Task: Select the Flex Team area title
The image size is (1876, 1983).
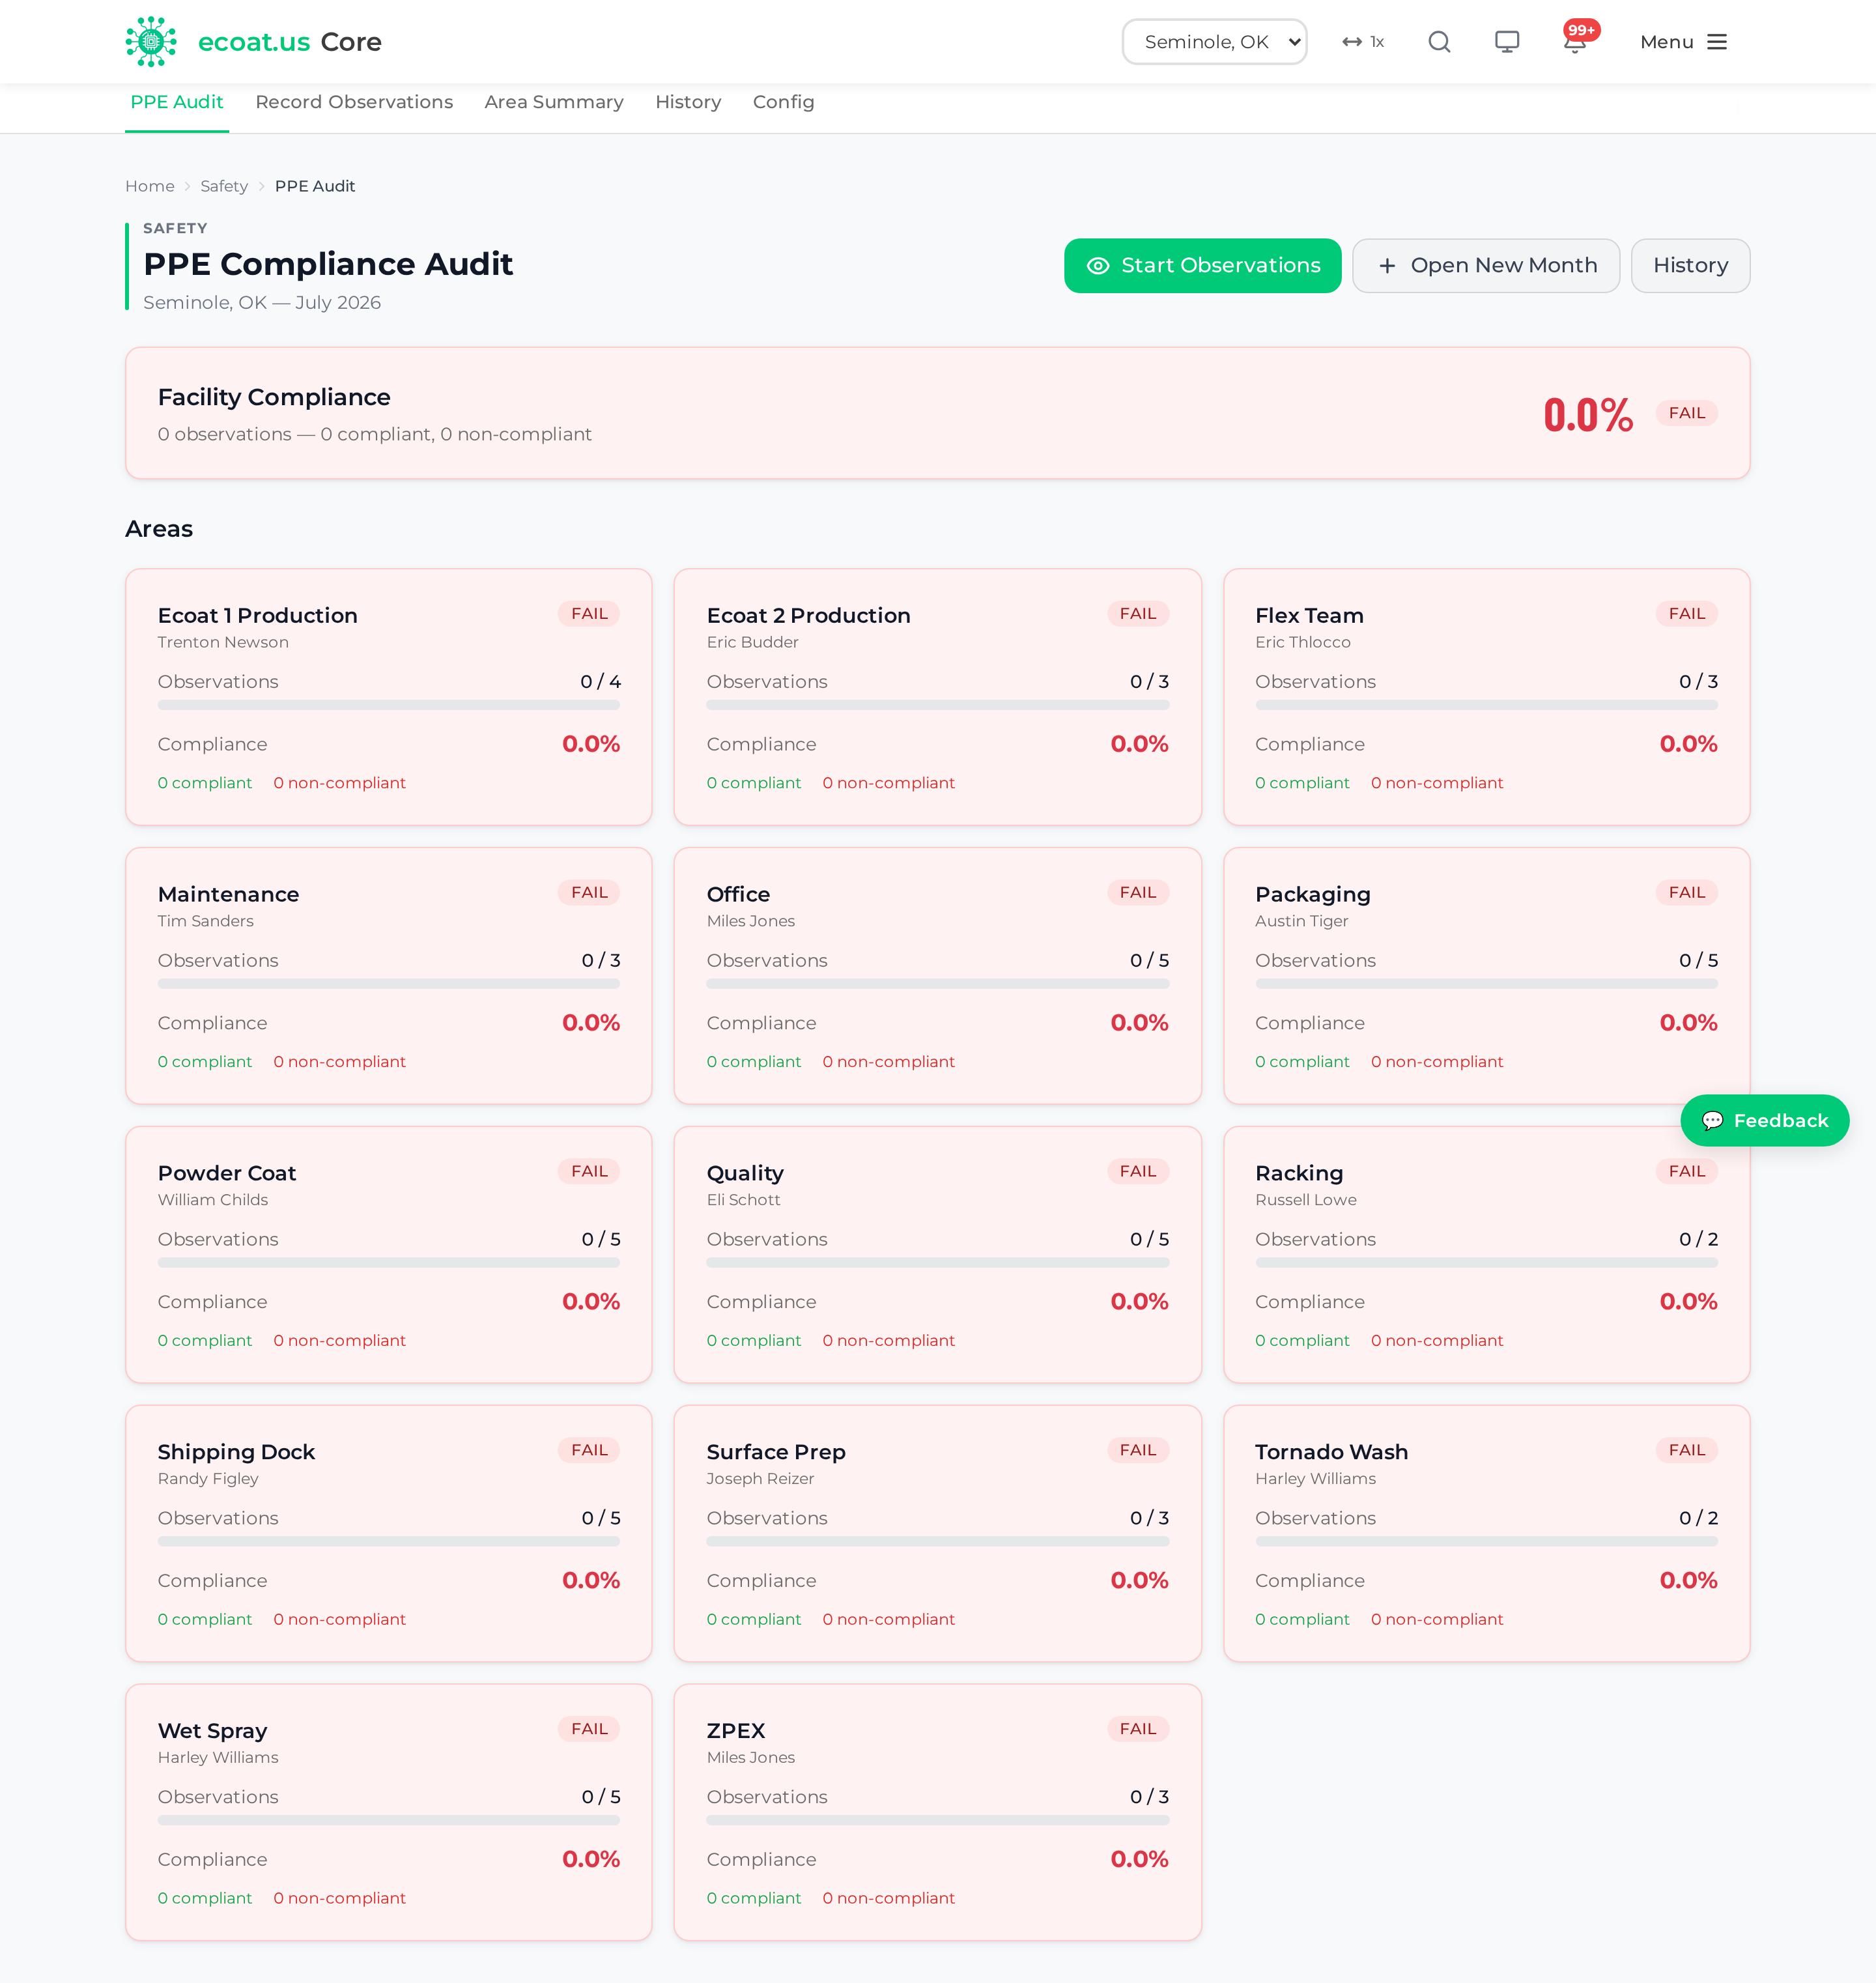Action: [1309, 616]
